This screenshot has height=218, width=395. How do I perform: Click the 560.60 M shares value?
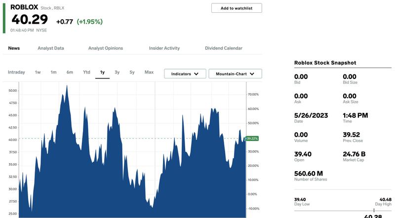tap(309, 174)
